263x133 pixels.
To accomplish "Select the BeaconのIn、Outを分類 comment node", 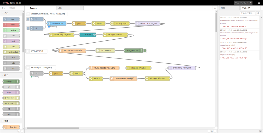I will pos(41,68).
